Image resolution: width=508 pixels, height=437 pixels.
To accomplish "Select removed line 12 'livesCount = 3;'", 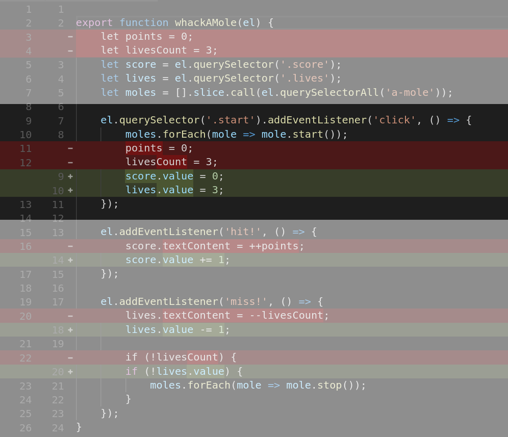I will click(x=254, y=162).
